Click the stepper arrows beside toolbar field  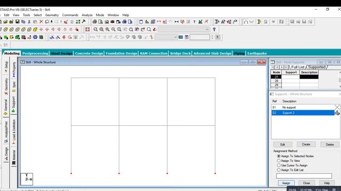[212, 37]
